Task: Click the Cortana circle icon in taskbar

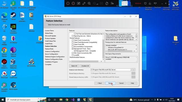Action: 49,100
